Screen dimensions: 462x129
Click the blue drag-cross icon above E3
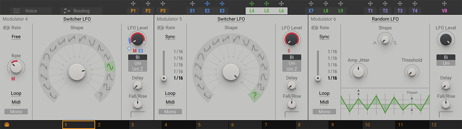pyautogui.click(x=222, y=4)
